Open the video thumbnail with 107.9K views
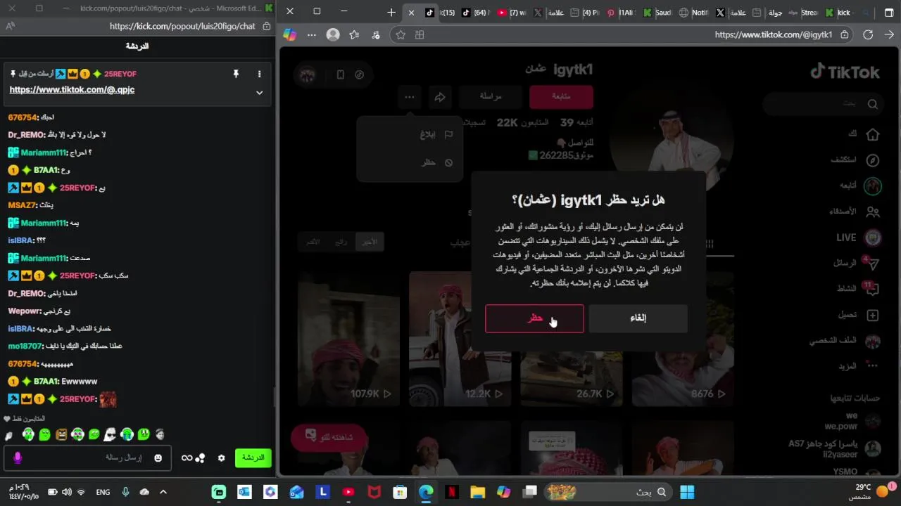 [x=348, y=339]
